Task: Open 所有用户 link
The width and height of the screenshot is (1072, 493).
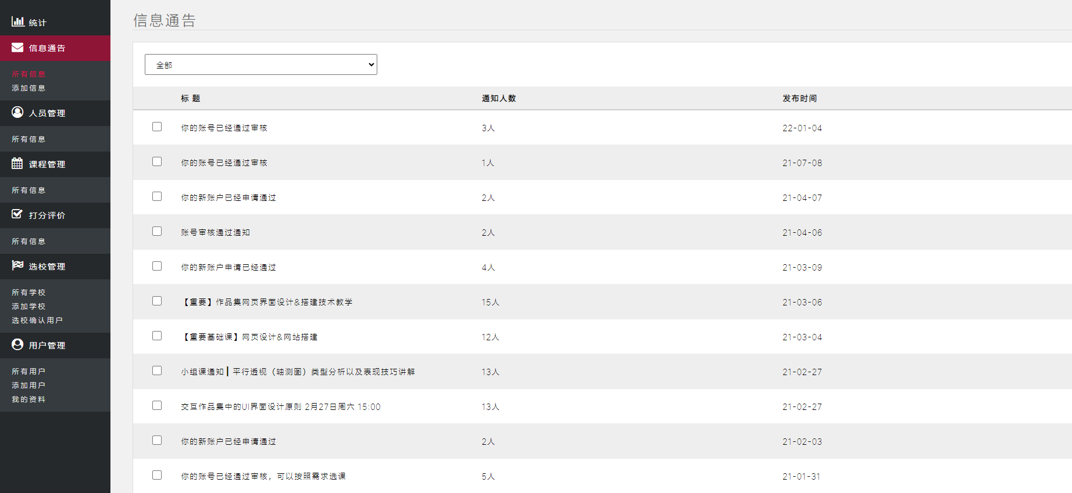Action: tap(28, 372)
